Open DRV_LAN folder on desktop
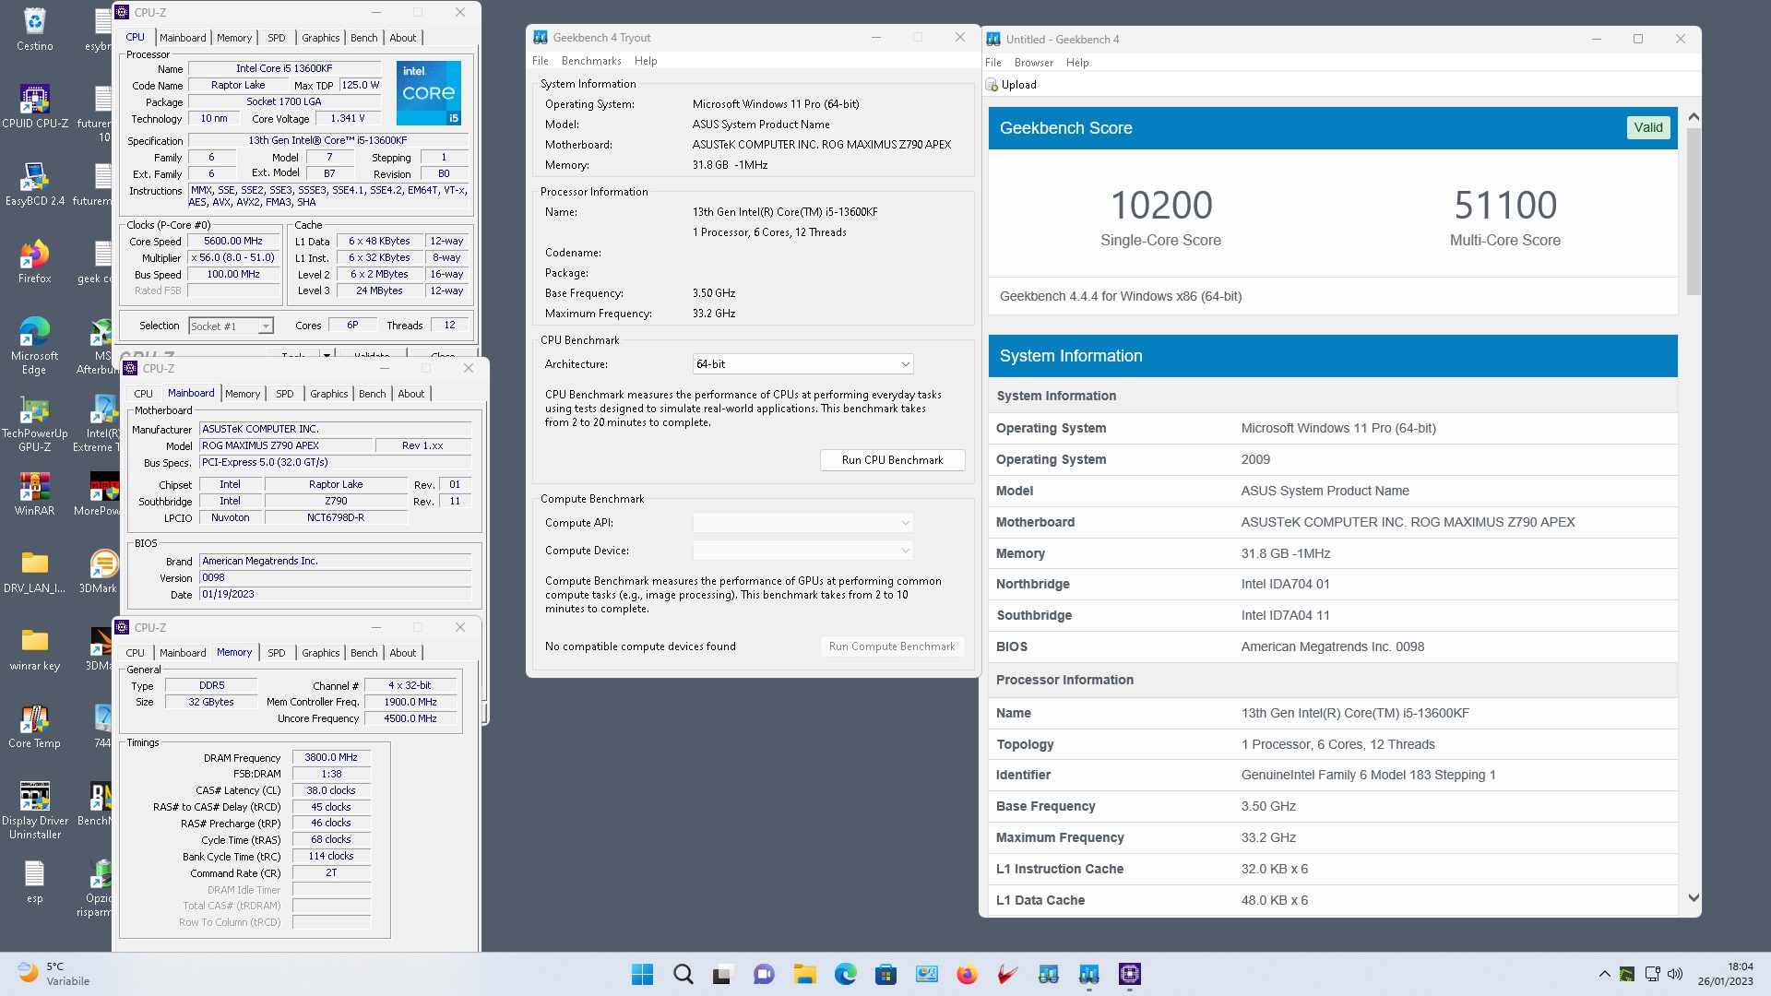The width and height of the screenshot is (1771, 996). 34,572
